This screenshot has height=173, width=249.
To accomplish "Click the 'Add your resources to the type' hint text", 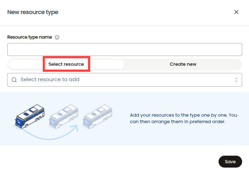I will [183, 118].
